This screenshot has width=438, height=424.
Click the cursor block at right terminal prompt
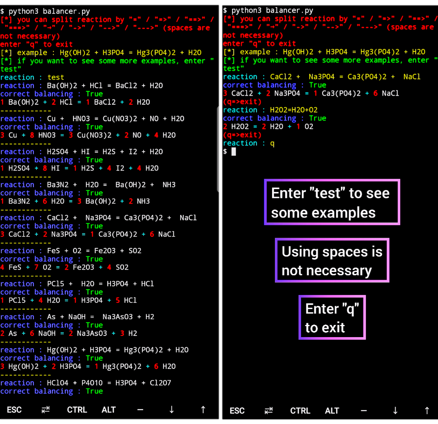[x=234, y=152]
